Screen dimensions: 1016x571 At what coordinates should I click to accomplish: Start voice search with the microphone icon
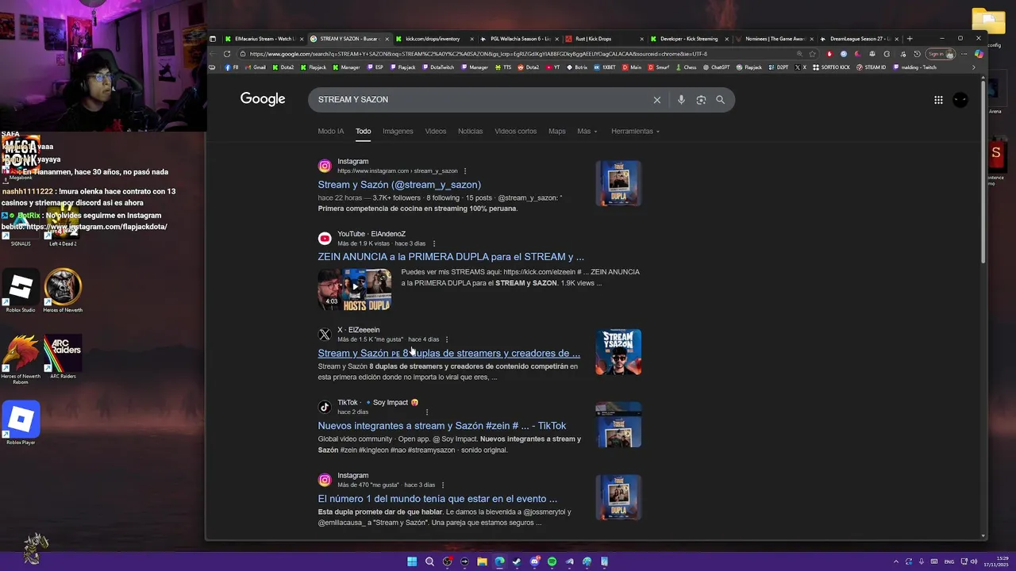(x=681, y=100)
